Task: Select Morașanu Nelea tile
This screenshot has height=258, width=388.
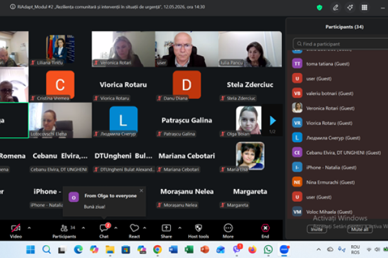Action: click(x=187, y=192)
